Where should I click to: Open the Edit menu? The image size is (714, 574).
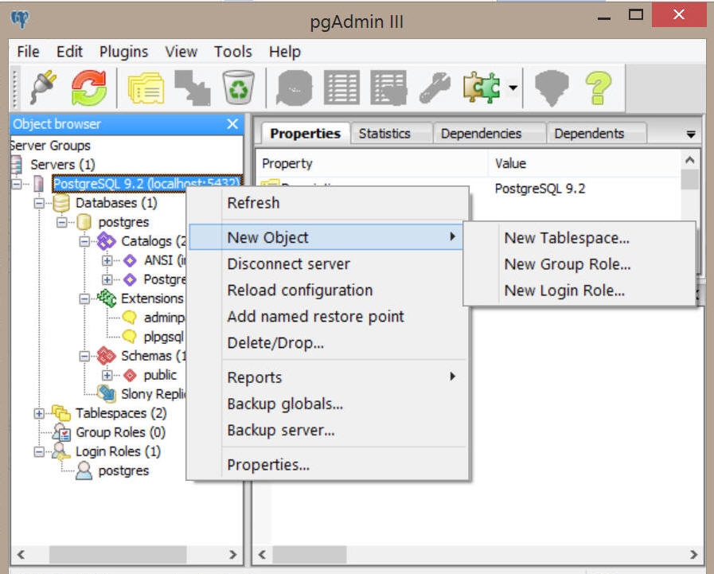pyautogui.click(x=69, y=52)
